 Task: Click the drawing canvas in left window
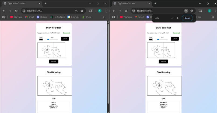point(51,50)
